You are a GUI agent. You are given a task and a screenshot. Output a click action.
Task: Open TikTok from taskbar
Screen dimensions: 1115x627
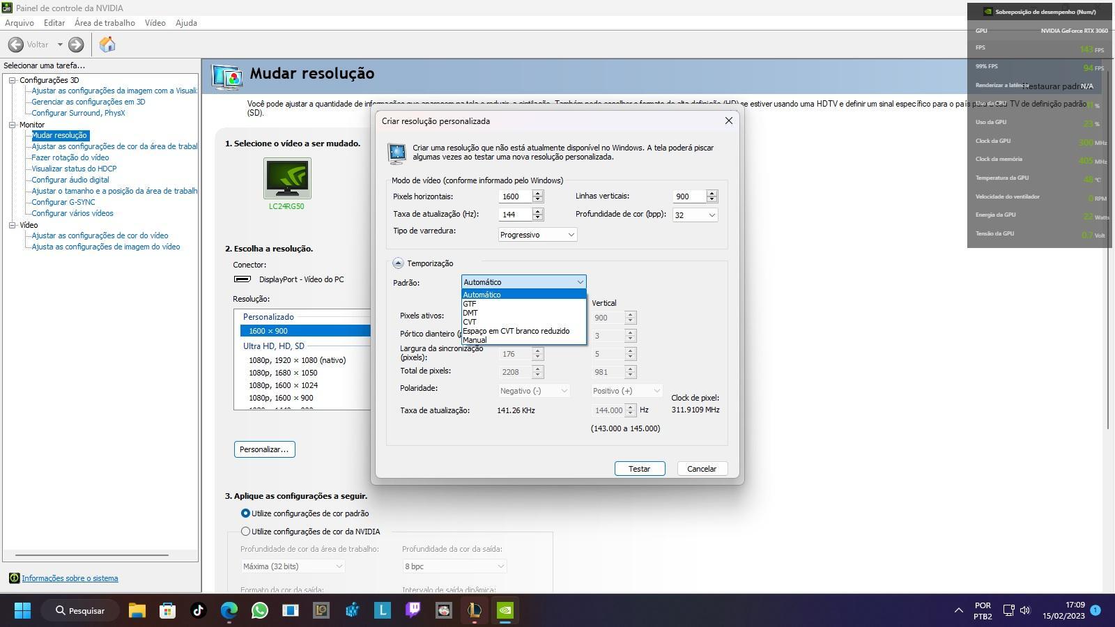(x=198, y=611)
